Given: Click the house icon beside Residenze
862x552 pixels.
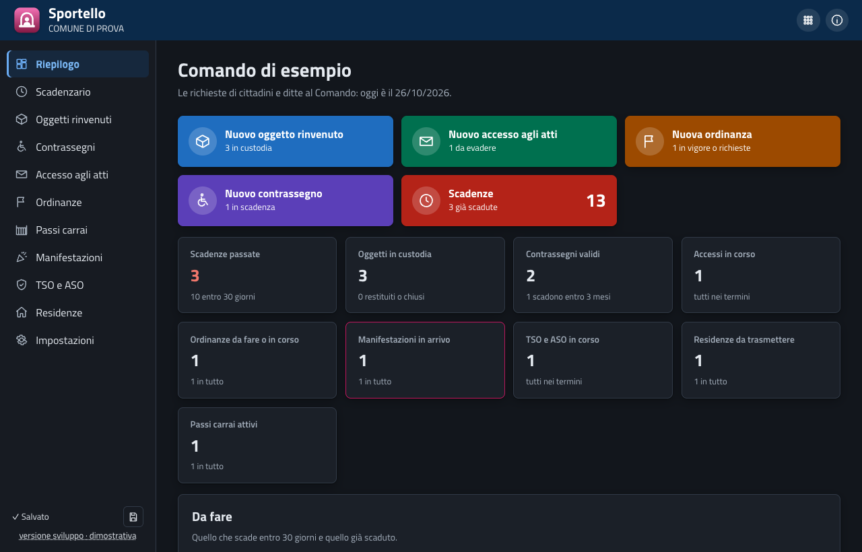Looking at the screenshot, I should [x=22, y=312].
